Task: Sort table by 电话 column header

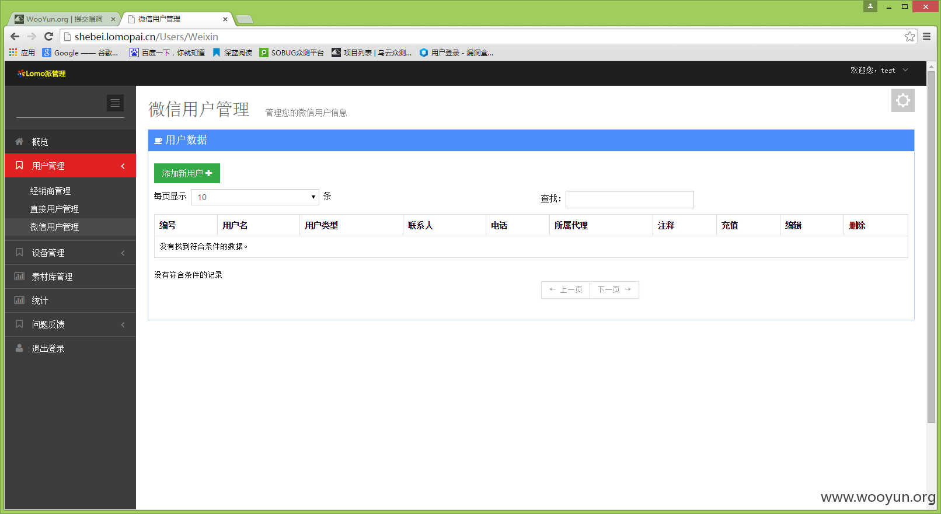Action: [x=517, y=225]
